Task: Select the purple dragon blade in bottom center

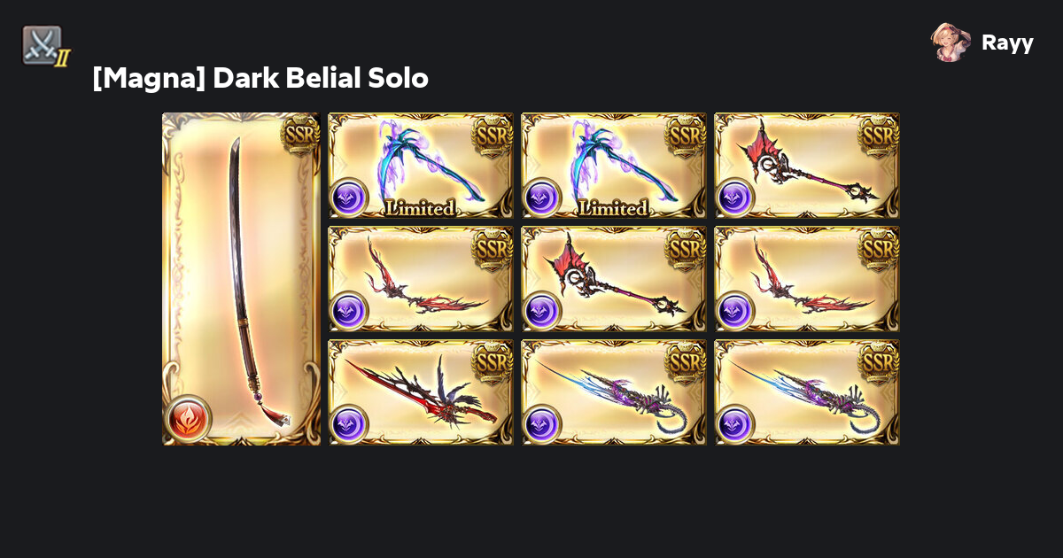Action: [614, 392]
